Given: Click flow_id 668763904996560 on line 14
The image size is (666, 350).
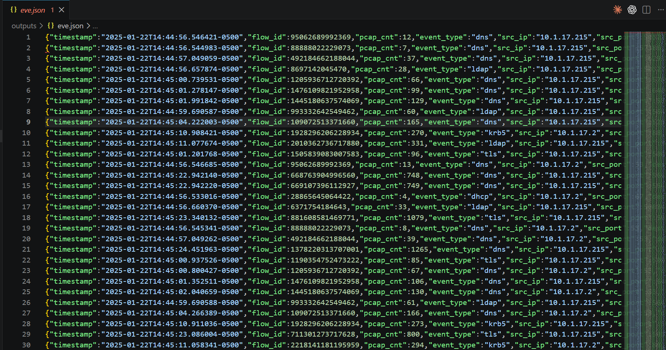Looking at the screenshot, I should coord(323,175).
